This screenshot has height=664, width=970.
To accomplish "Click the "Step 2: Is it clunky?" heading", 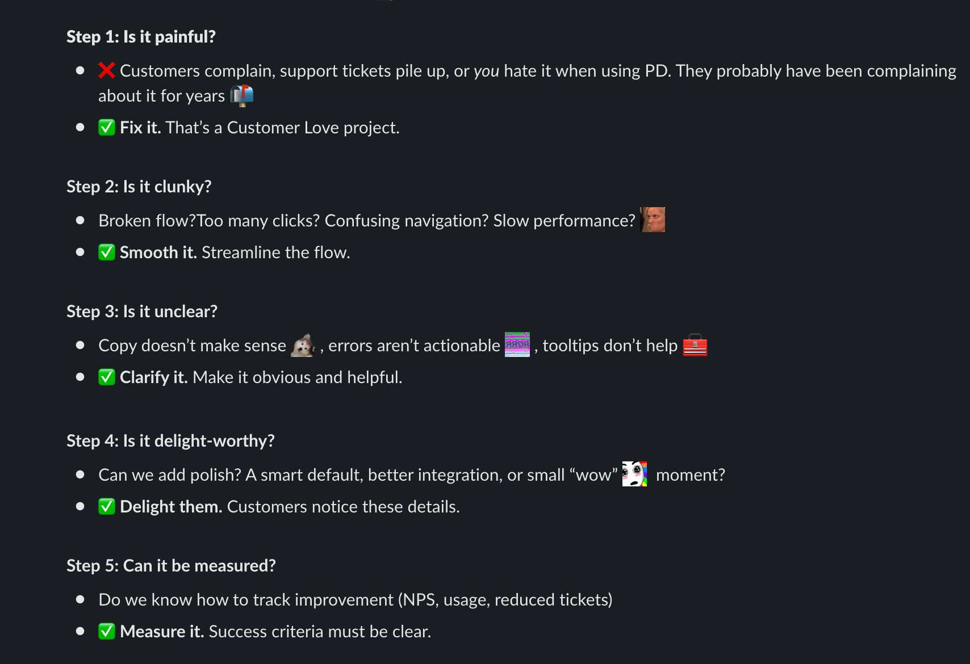I will tap(139, 187).
